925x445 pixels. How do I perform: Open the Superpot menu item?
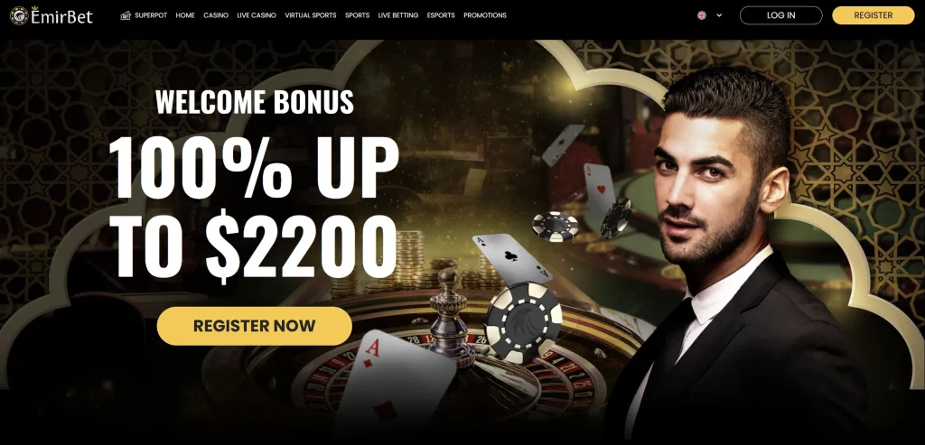click(151, 15)
